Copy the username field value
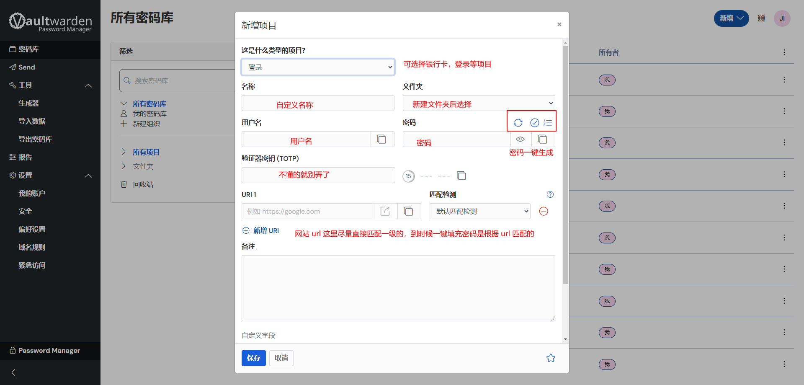This screenshot has height=385, width=804. 382,139
